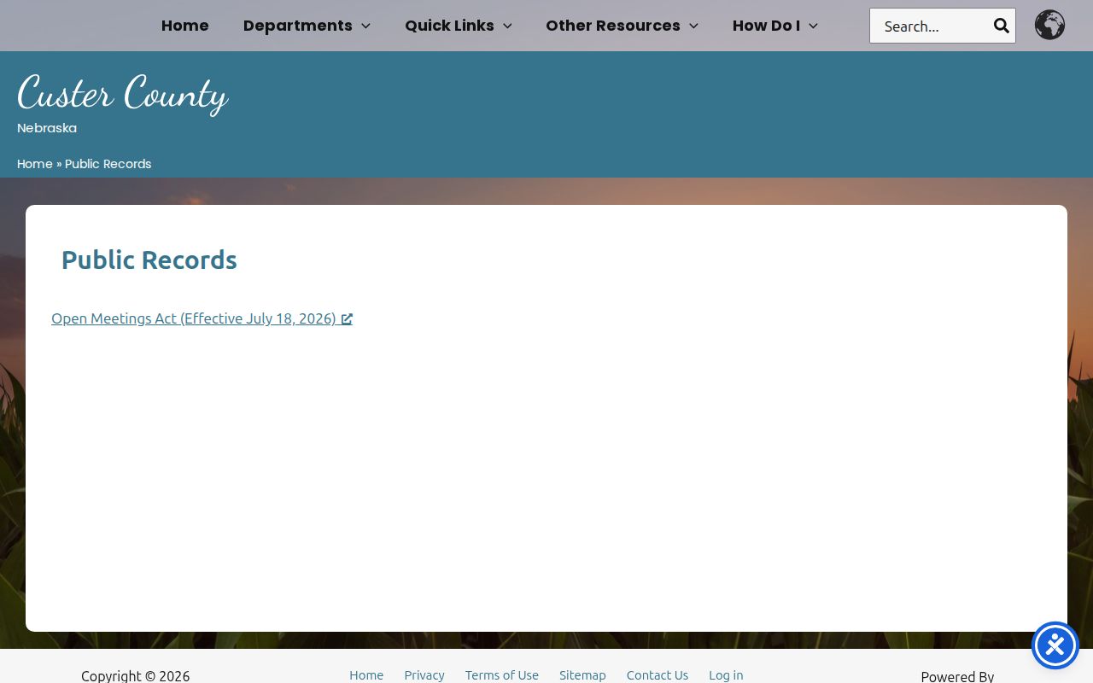Open the Privacy footer link
Screen dimensions: 1093x683
point(424,675)
